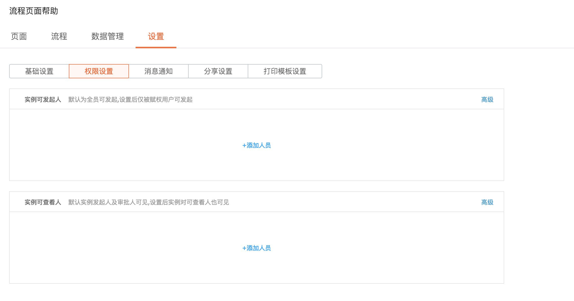The width and height of the screenshot is (574, 301).
Task: Select the 权限设置 sub-tab
Action: 99,71
